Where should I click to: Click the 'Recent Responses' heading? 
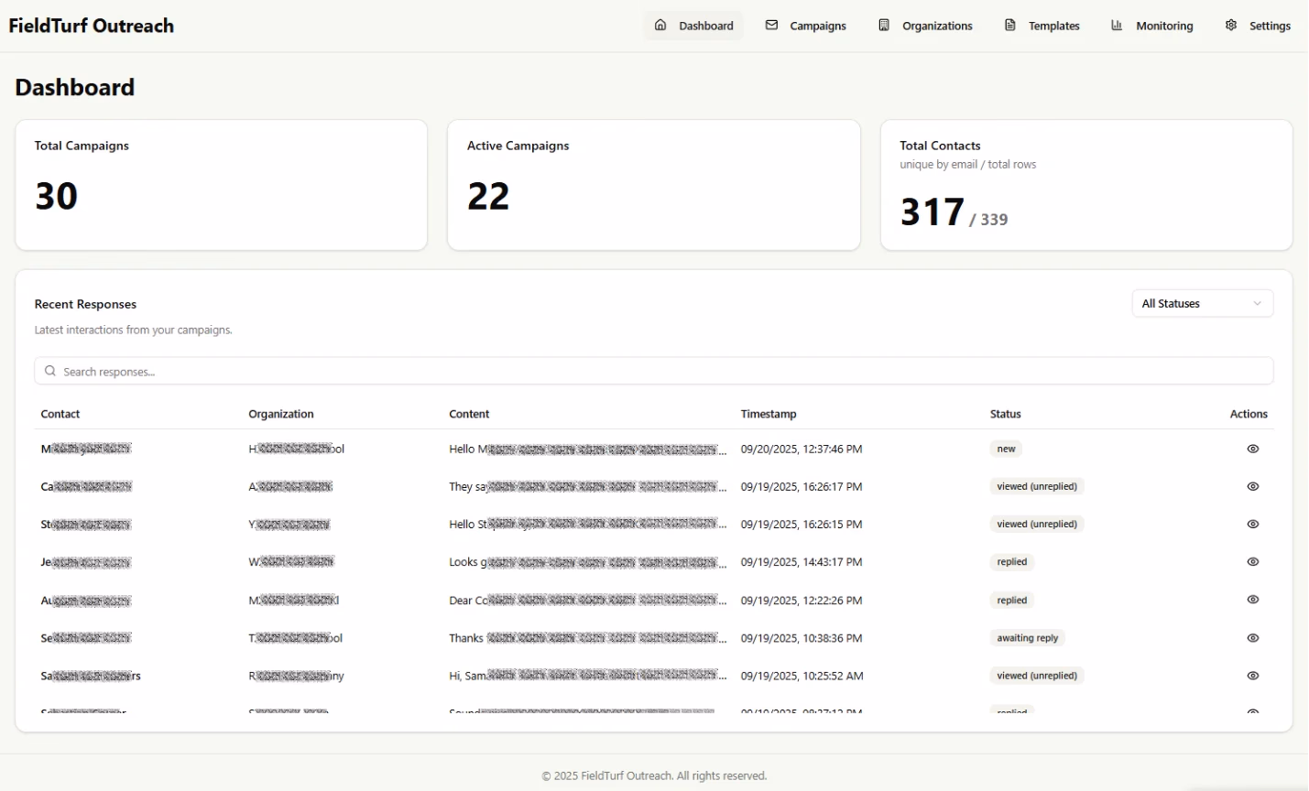pyautogui.click(x=85, y=304)
